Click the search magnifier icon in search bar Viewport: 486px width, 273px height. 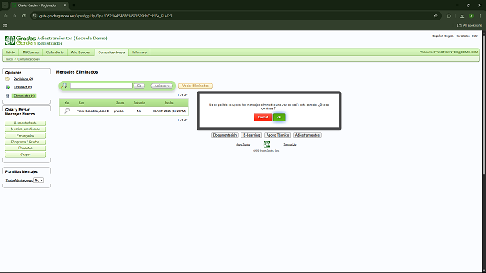pos(64,86)
